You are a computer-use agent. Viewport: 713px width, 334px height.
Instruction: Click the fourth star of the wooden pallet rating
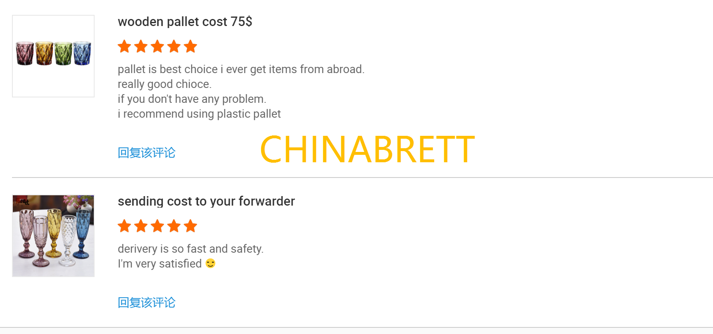click(x=174, y=46)
